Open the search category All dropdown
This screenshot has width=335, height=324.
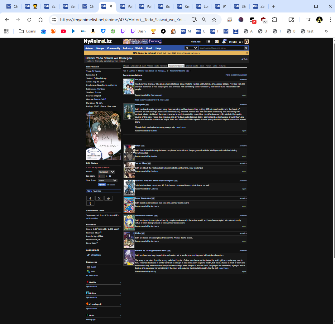pyautogui.click(x=191, y=48)
